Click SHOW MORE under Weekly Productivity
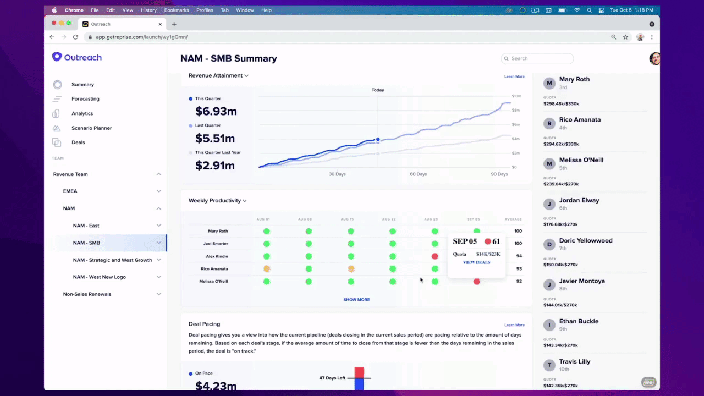The width and height of the screenshot is (704, 396). point(356,300)
